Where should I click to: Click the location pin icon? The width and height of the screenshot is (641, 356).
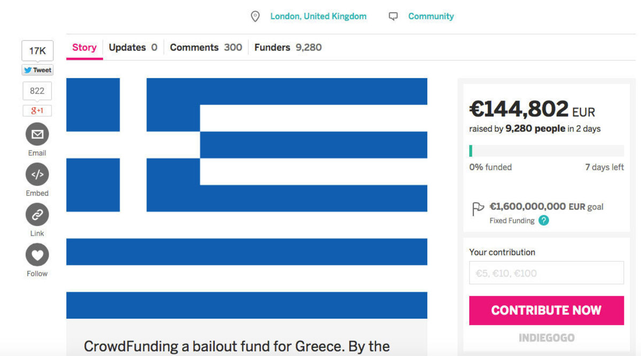click(255, 17)
